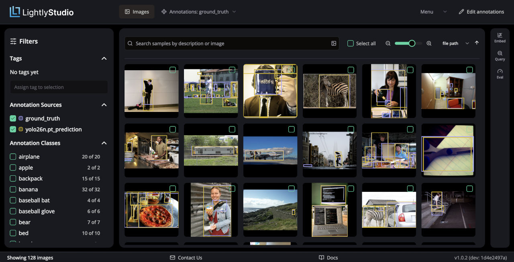
Task: Check the bear class filter
Action: [x=13, y=222]
